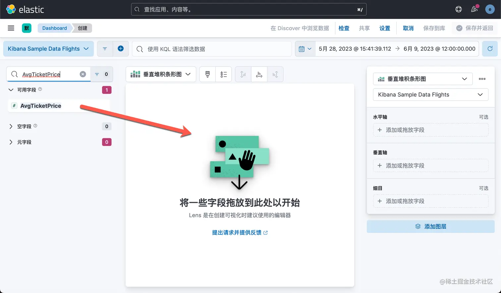Viewport: 501px width, 293px height.
Task: Click the end date 6月 9, 2023
Action: coord(439,49)
